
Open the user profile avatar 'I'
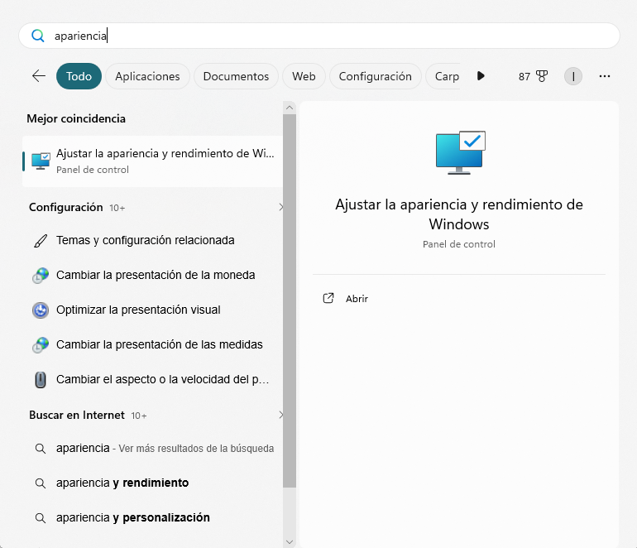(x=573, y=76)
